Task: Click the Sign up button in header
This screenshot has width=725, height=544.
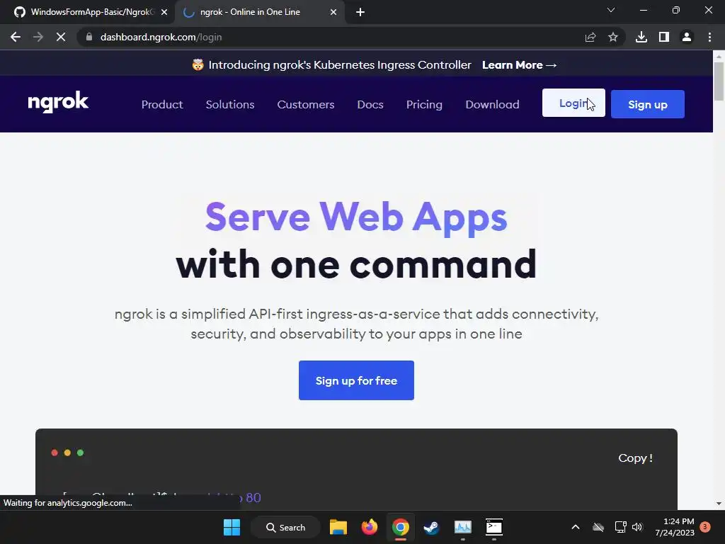Action: (x=647, y=104)
